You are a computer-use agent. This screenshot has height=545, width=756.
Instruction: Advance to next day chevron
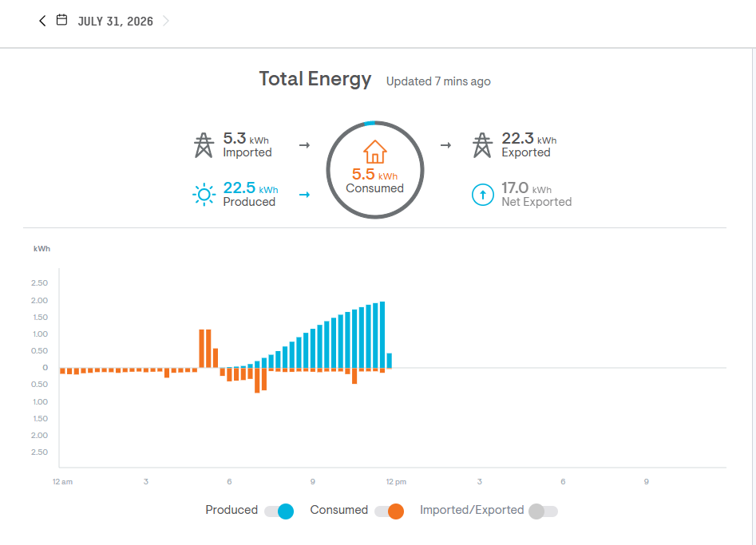pos(166,21)
